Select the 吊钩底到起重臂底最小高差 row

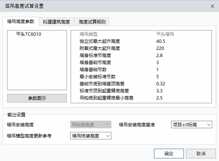tap(141, 98)
